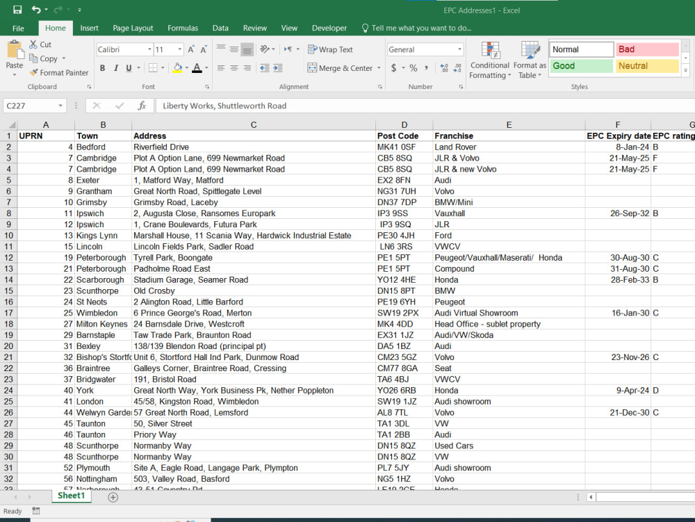Open the Calibri font name dropdown
The height and width of the screenshot is (522, 695).
click(149, 49)
